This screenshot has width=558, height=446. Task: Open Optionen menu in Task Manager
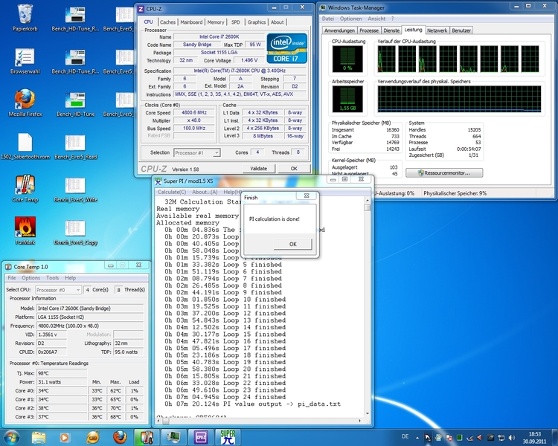click(350, 19)
